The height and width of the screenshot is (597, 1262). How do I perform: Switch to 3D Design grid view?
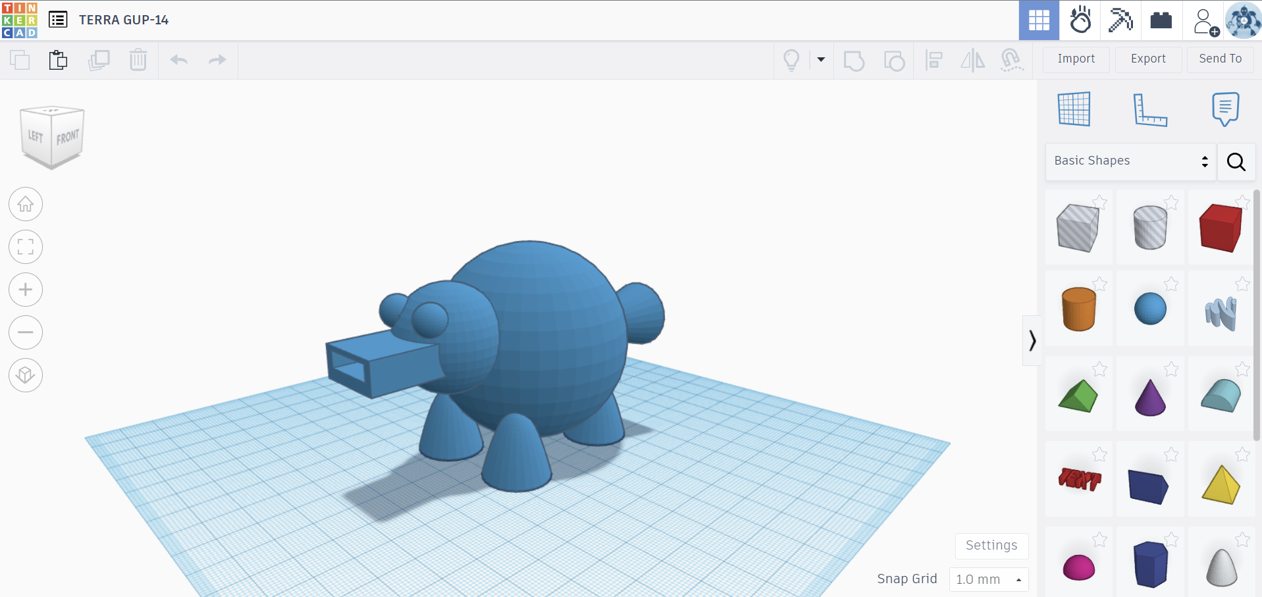pyautogui.click(x=1039, y=20)
